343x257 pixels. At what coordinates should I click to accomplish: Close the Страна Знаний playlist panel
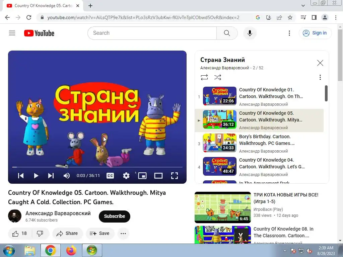click(320, 63)
